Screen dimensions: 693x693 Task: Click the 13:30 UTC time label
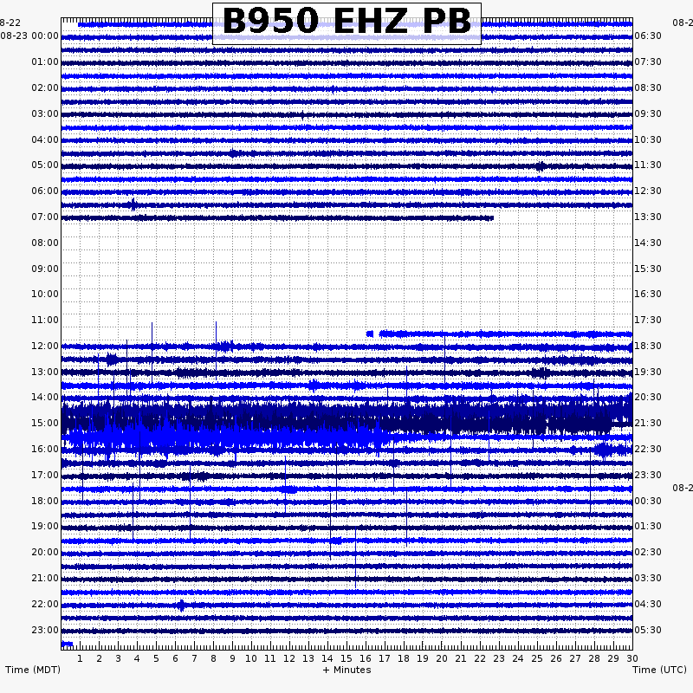tap(648, 217)
